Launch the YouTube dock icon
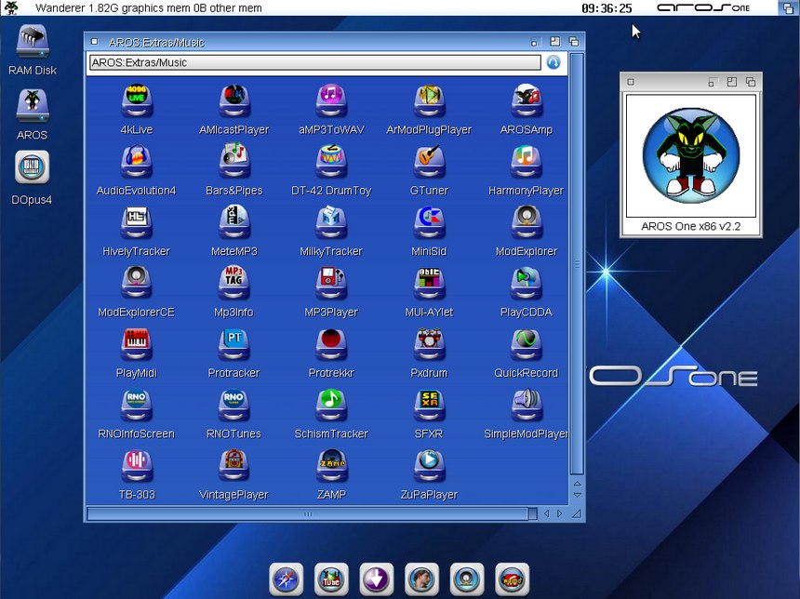 (x=331, y=579)
